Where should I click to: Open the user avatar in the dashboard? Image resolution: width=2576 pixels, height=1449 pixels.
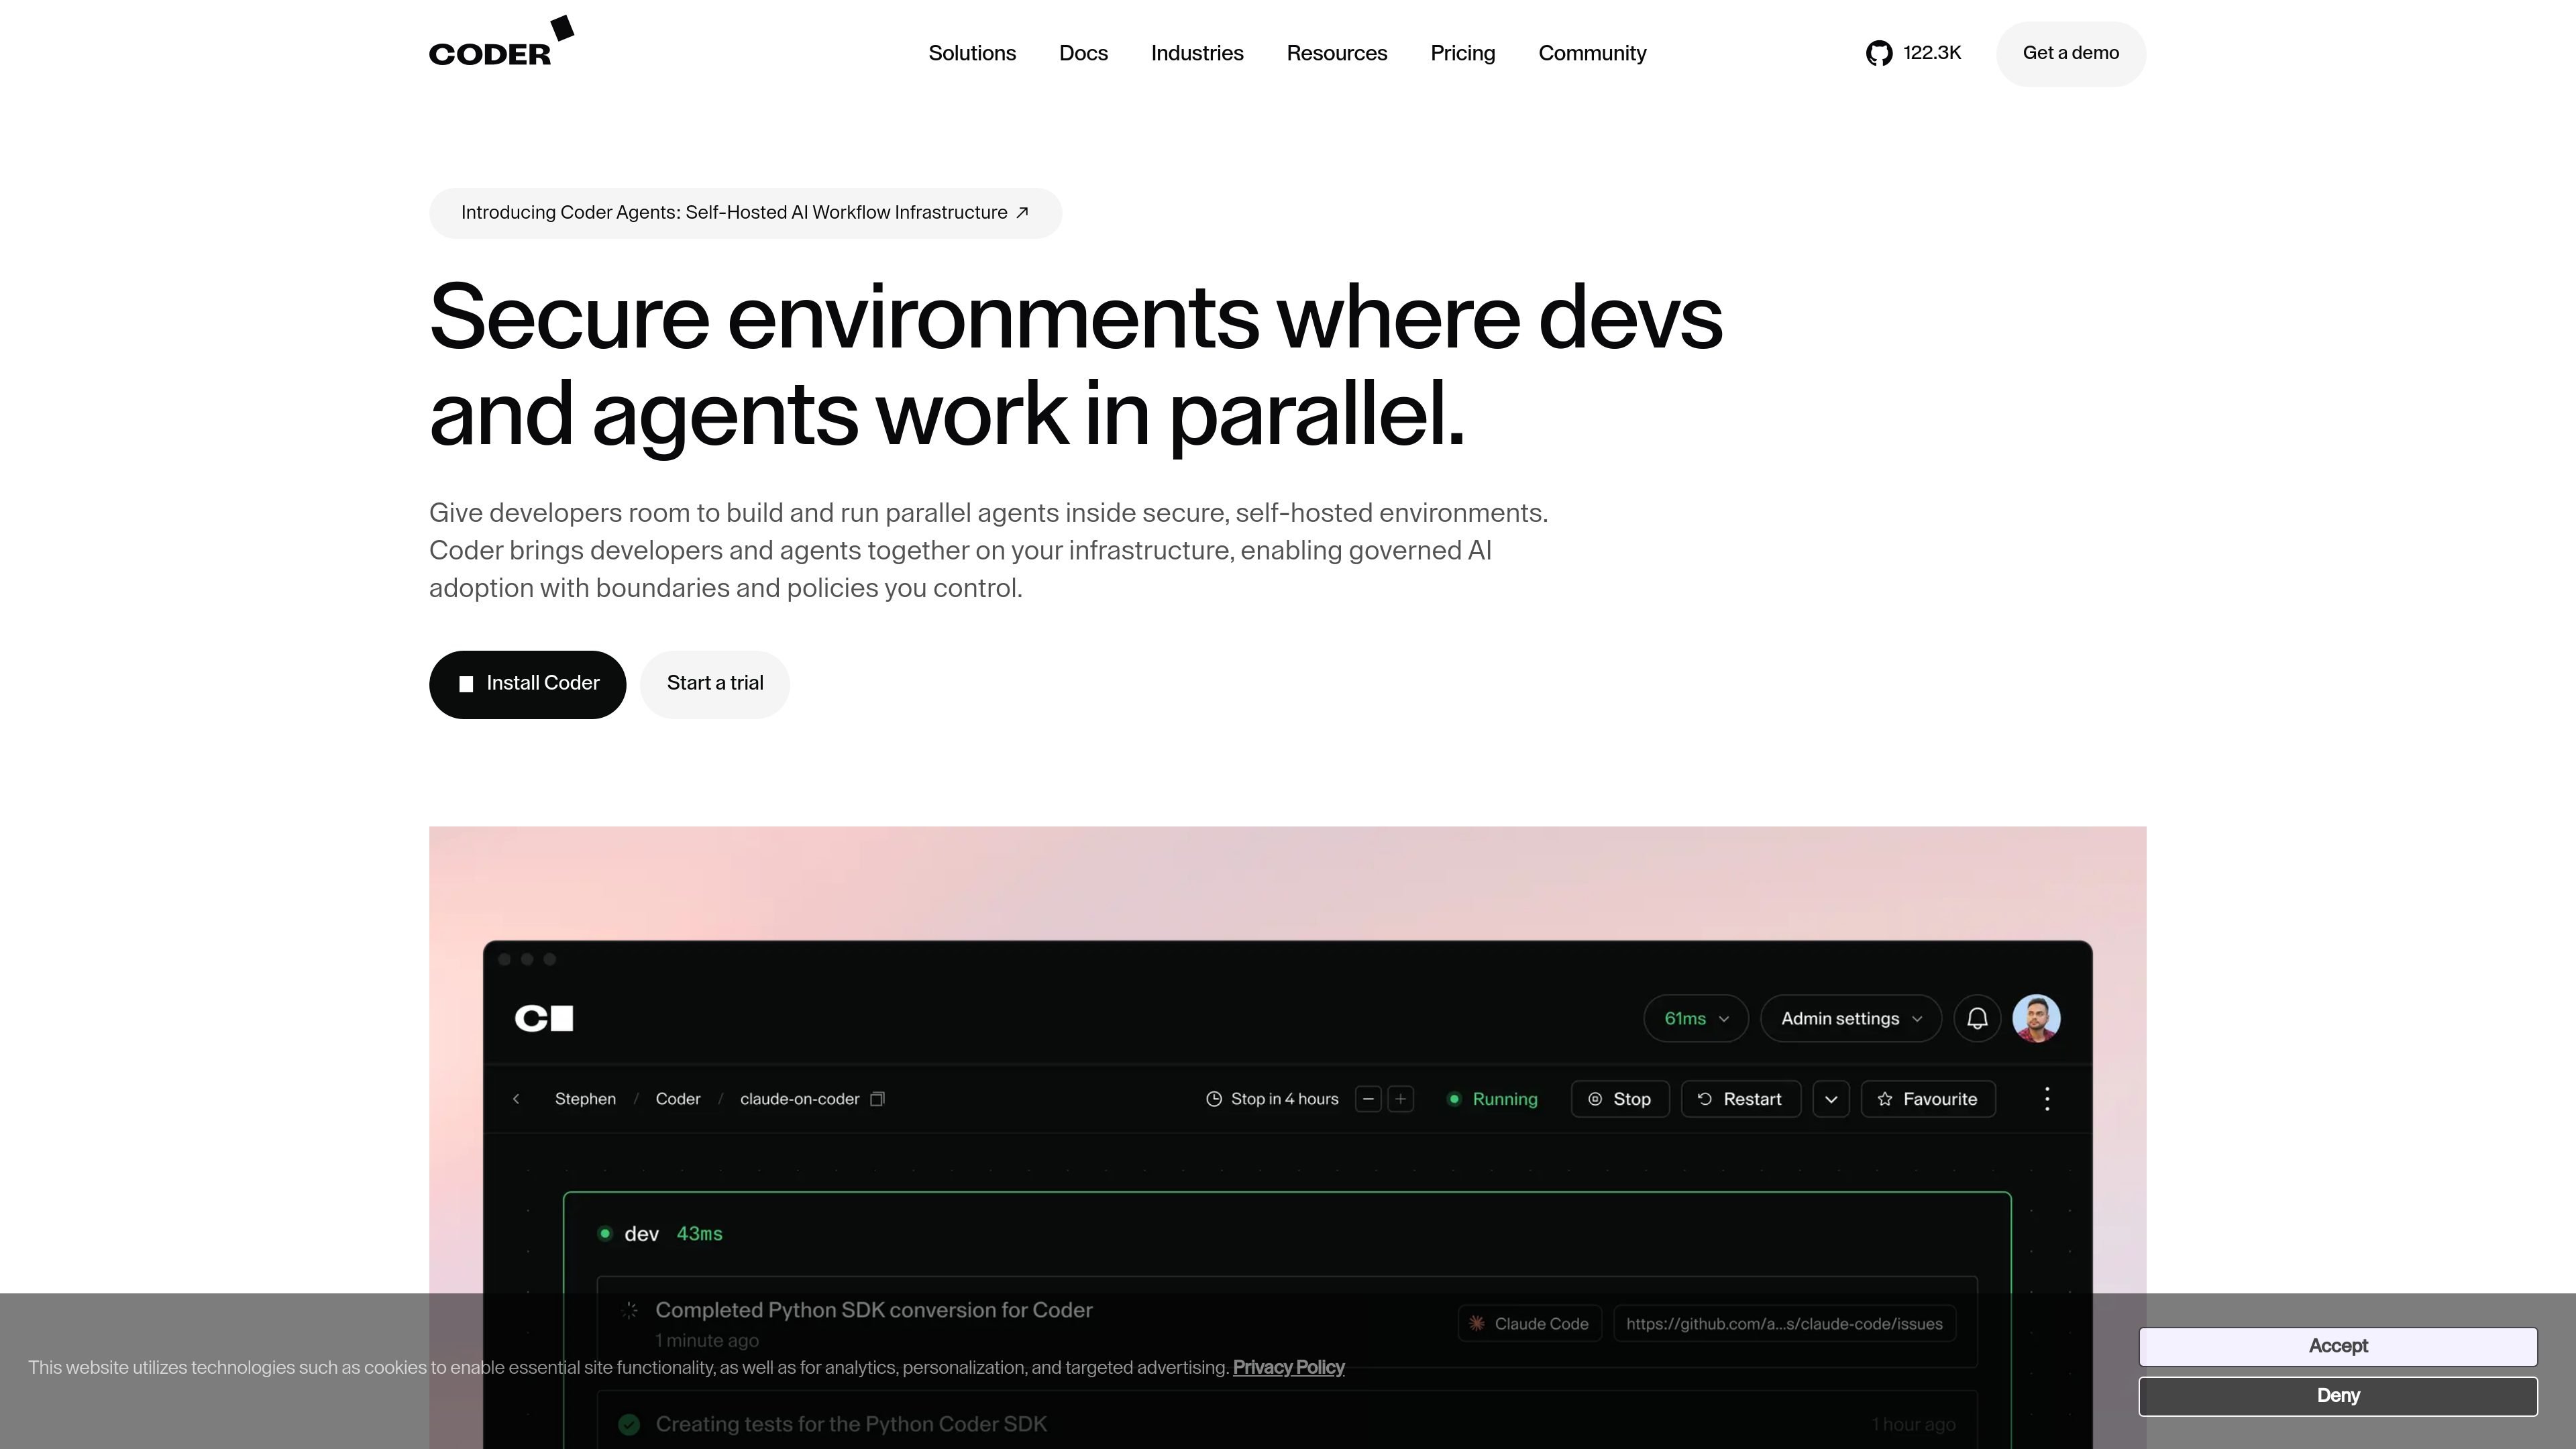pos(2036,1018)
